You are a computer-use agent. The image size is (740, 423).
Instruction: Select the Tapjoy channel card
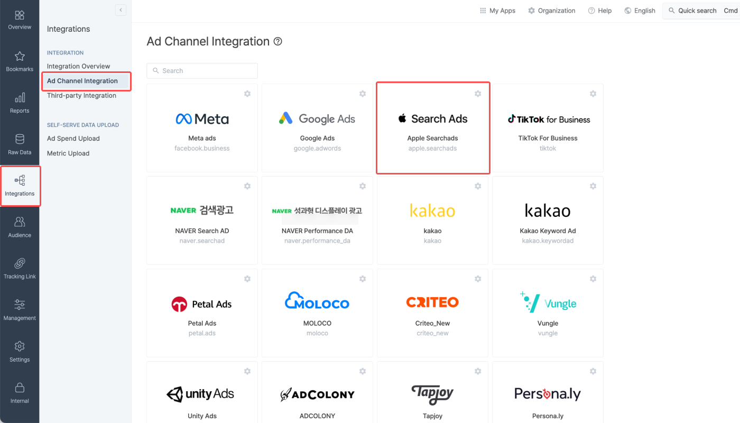coord(433,392)
